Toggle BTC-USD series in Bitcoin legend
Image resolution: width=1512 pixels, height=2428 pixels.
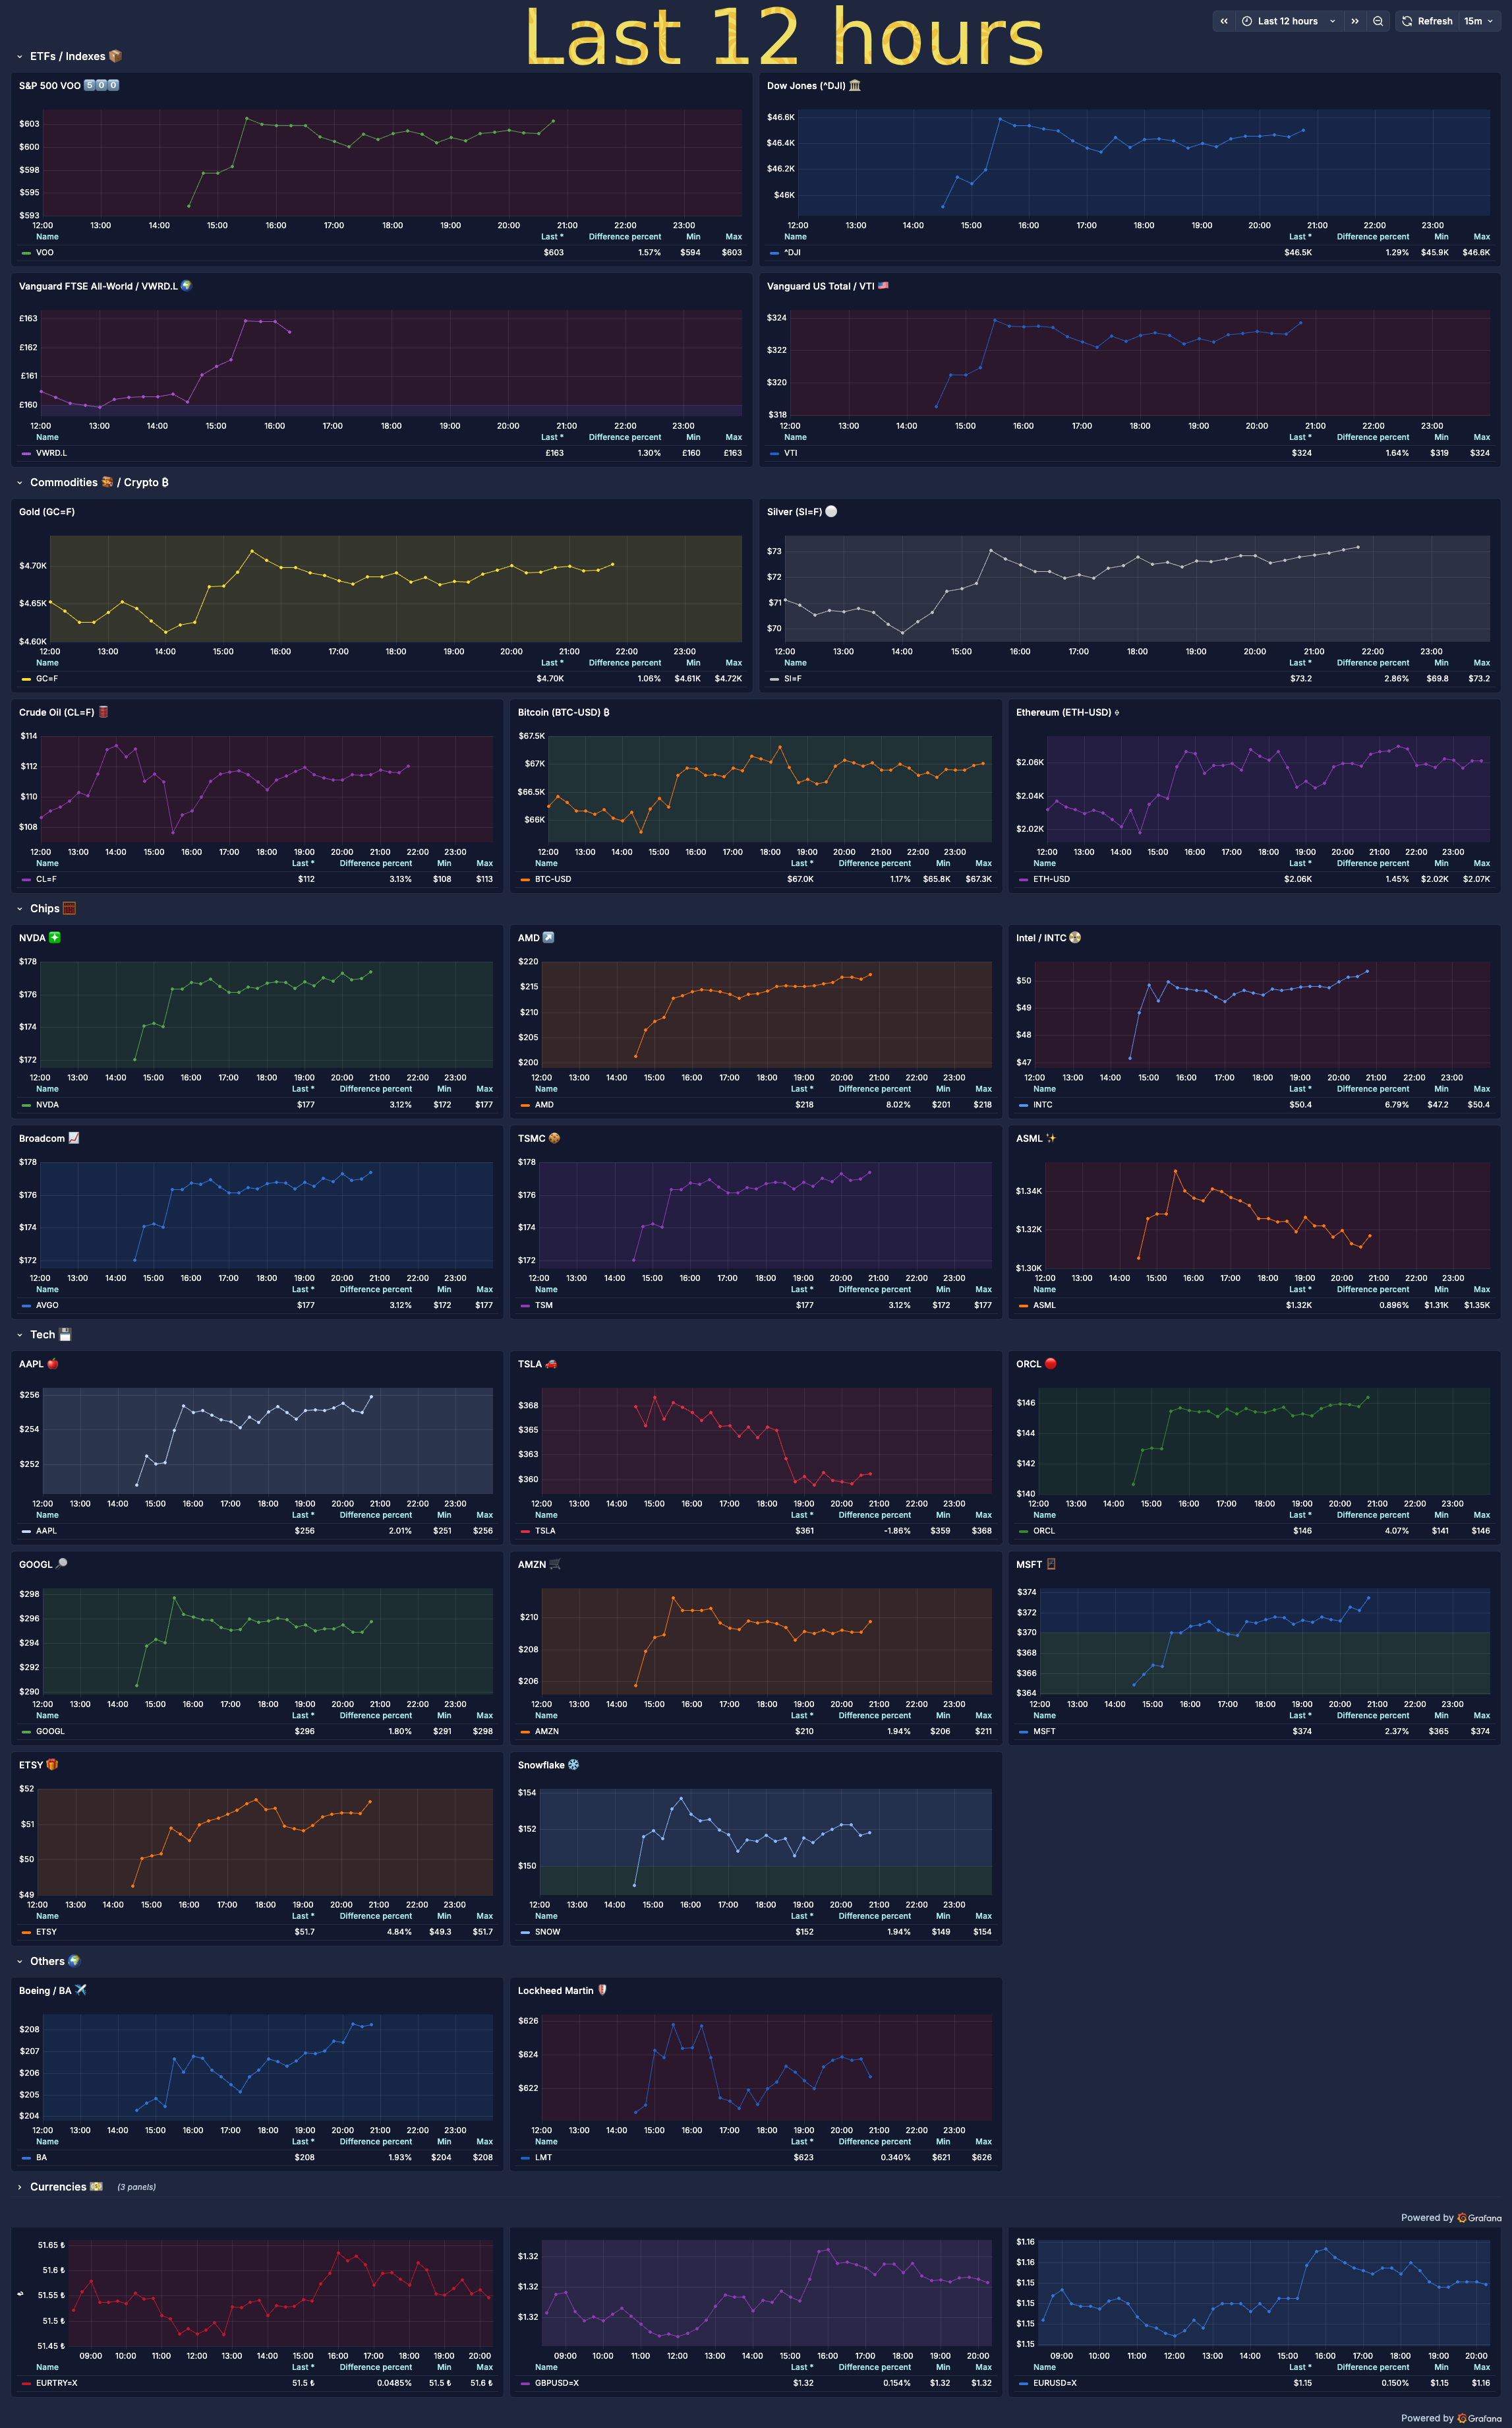pyautogui.click(x=553, y=880)
